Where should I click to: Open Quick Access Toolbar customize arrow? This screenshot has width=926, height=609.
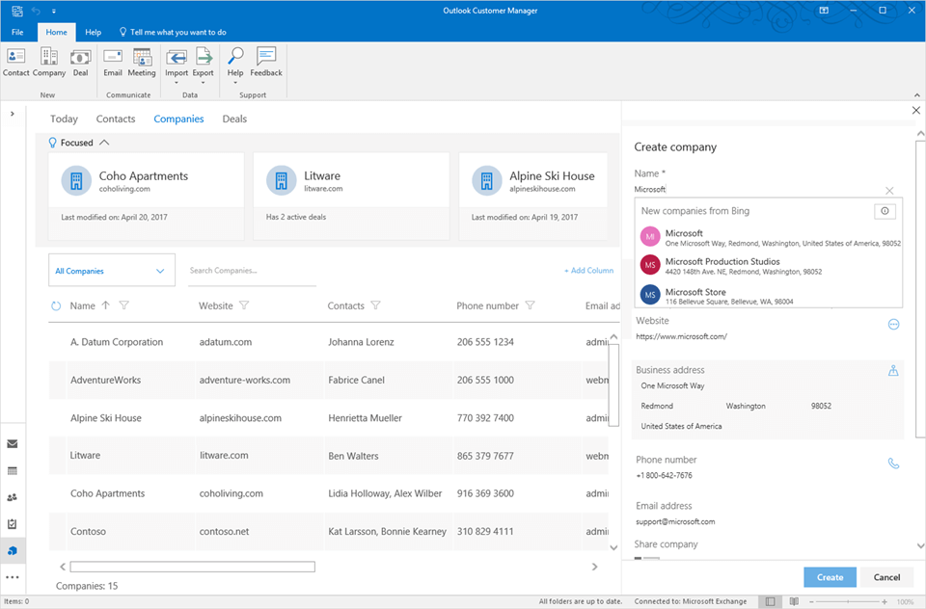pyautogui.click(x=53, y=11)
